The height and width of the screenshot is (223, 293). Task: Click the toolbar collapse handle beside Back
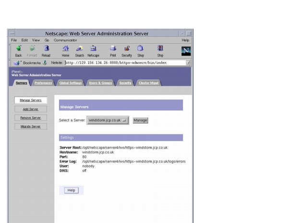(10, 51)
